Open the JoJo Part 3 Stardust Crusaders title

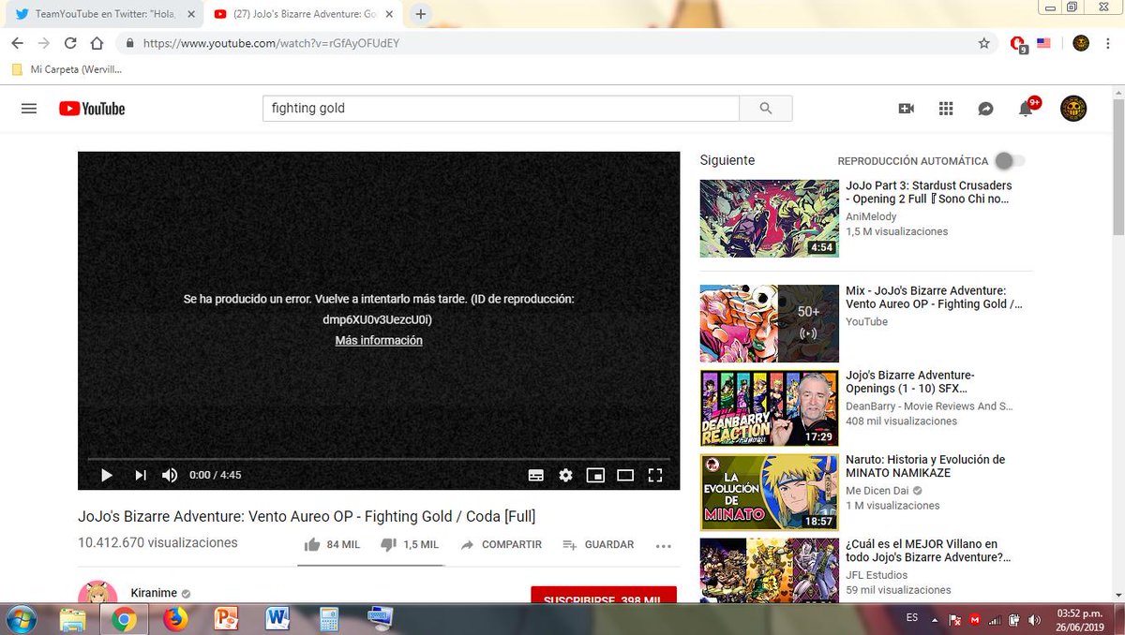929,192
